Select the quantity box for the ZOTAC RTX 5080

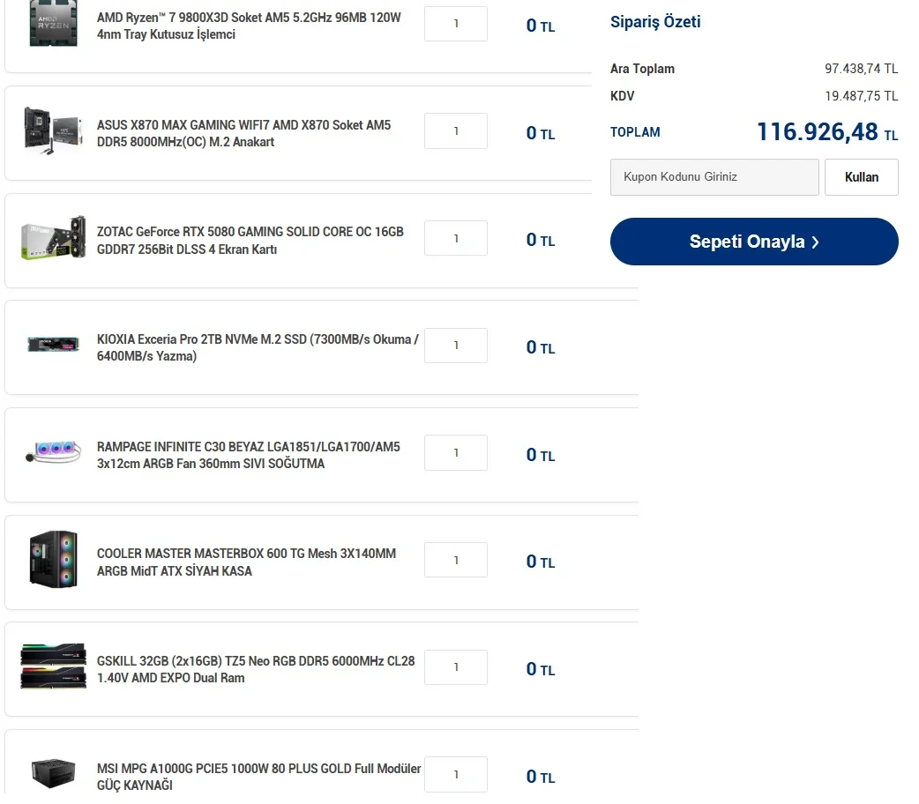[x=456, y=238]
